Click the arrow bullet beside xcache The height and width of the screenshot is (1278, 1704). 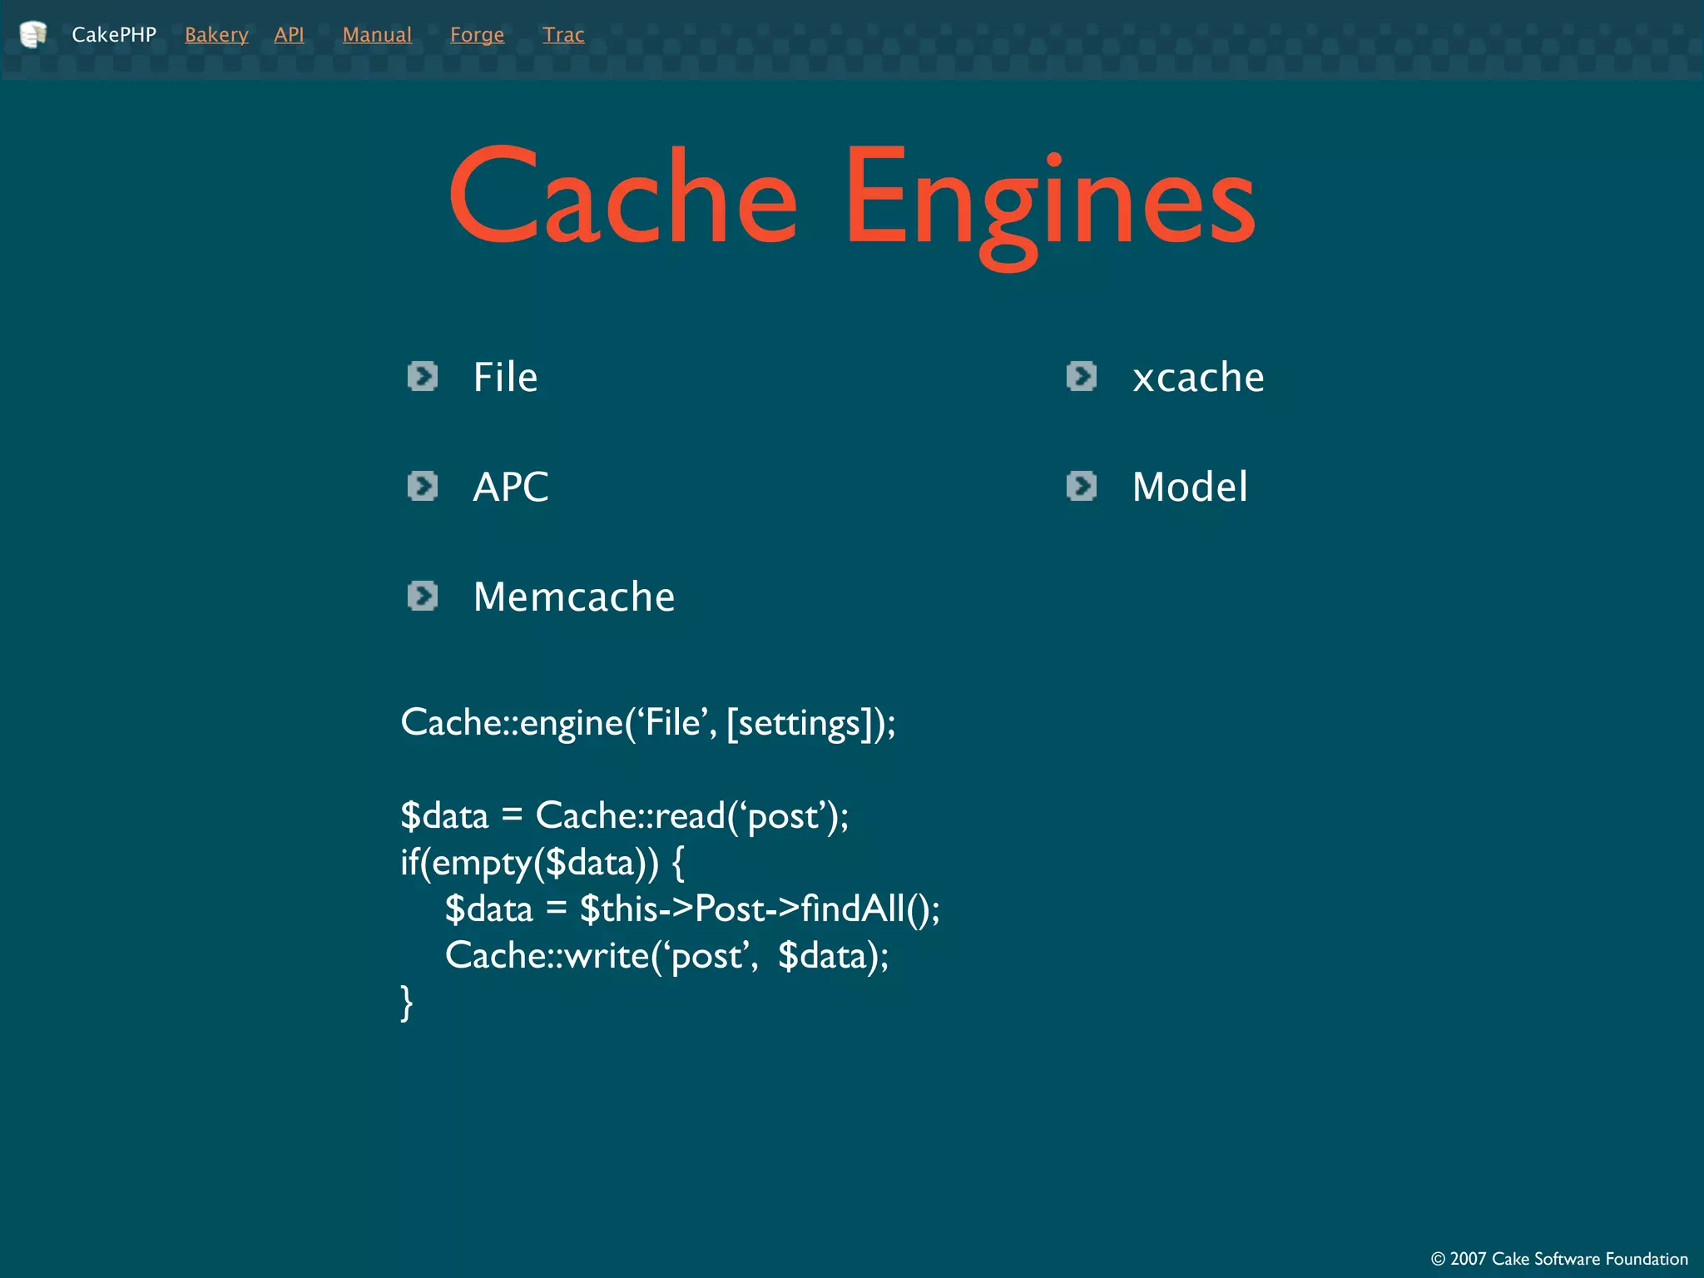[1082, 376]
